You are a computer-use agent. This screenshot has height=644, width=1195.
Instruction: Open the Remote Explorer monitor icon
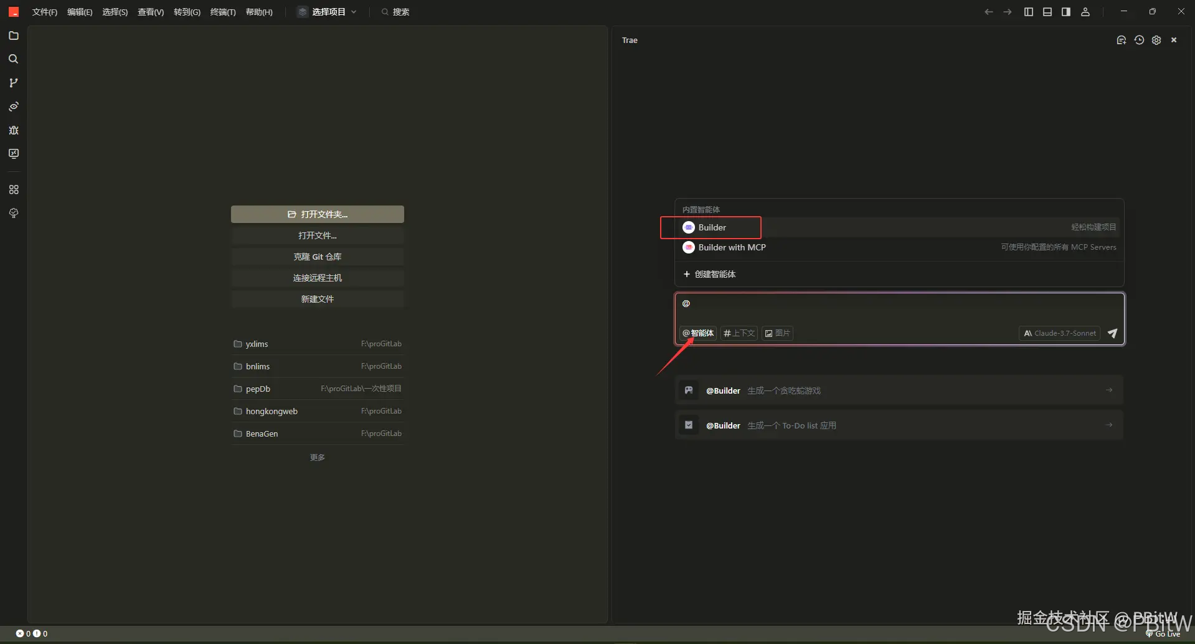point(13,154)
